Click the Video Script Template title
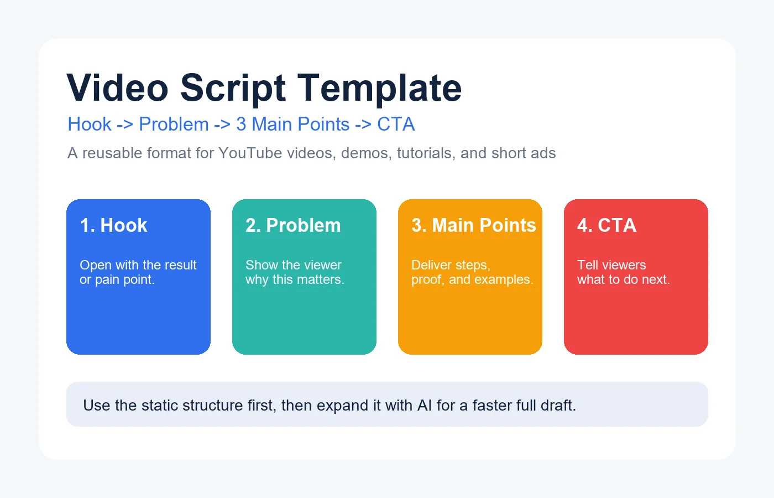This screenshot has height=498, width=774. pyautogui.click(x=264, y=89)
